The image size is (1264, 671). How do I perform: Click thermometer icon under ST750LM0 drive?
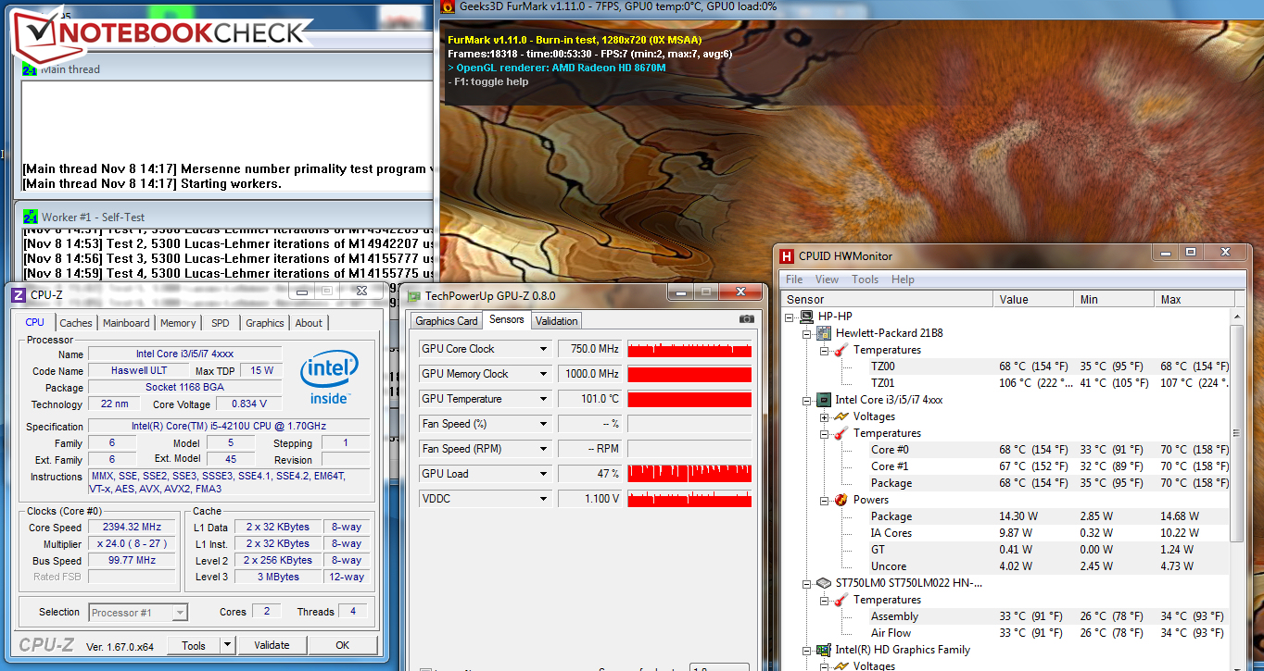tap(841, 600)
